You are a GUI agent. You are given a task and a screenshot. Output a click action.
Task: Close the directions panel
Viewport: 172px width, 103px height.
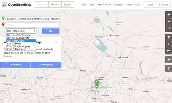pos(58,13)
